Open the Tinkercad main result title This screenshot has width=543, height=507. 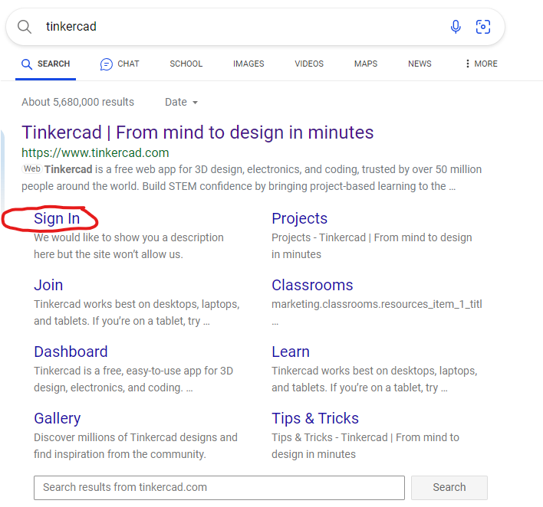click(x=198, y=132)
